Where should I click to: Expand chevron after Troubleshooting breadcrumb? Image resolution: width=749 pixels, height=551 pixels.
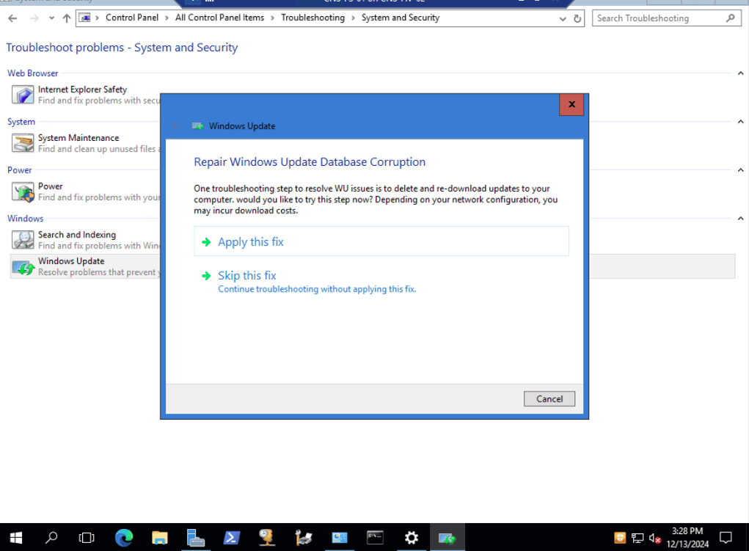(x=353, y=18)
